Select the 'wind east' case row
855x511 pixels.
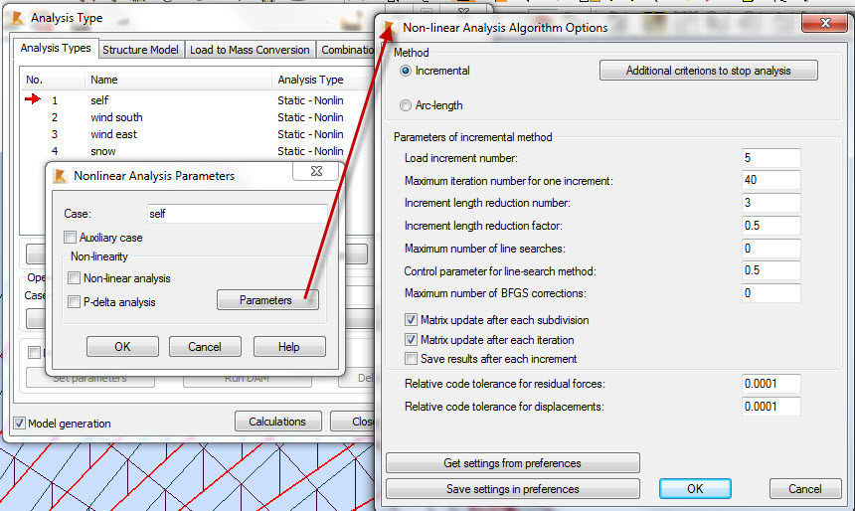(x=198, y=134)
